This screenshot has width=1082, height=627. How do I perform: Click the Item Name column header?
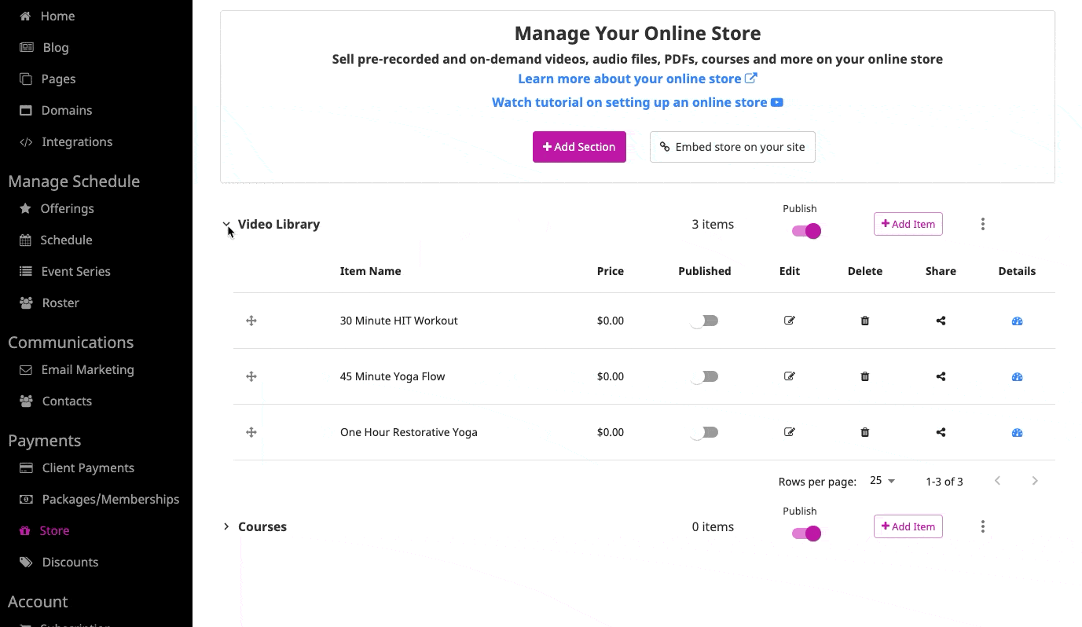pos(370,271)
